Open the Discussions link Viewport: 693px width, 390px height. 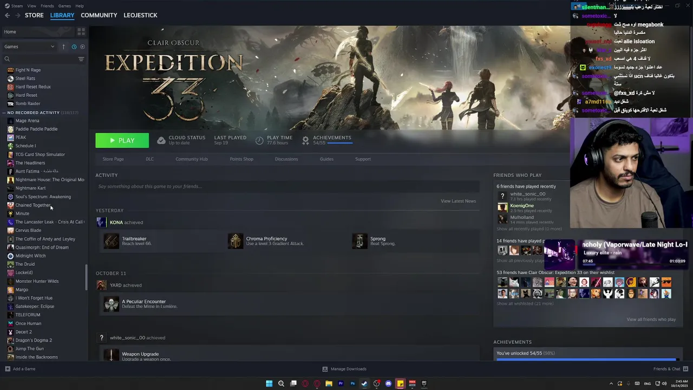[x=286, y=159]
